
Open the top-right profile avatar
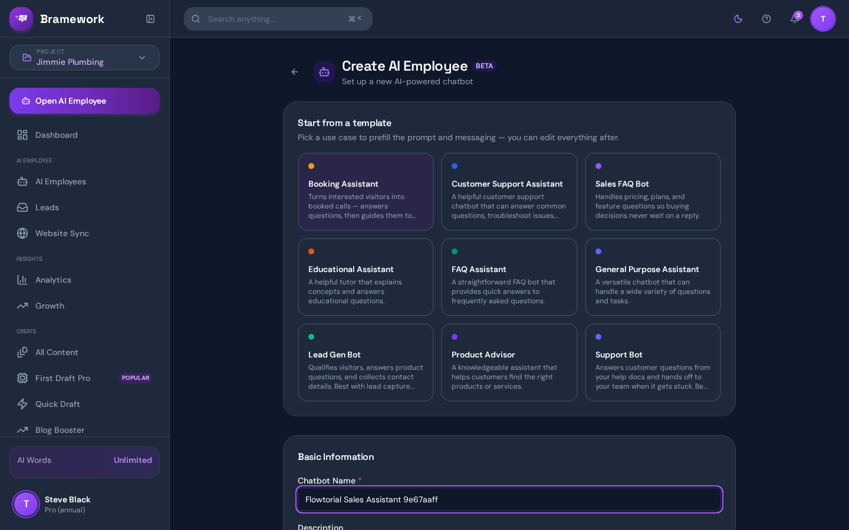(x=823, y=19)
